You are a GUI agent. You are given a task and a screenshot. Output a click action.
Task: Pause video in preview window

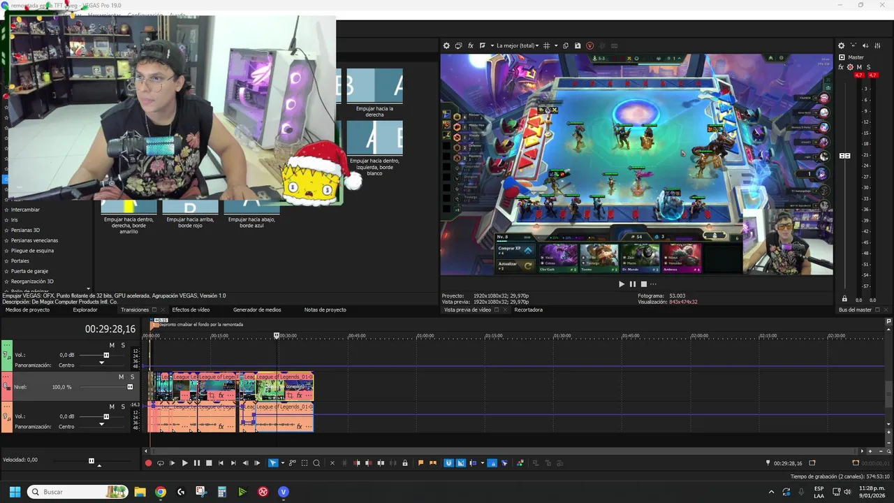click(x=633, y=284)
